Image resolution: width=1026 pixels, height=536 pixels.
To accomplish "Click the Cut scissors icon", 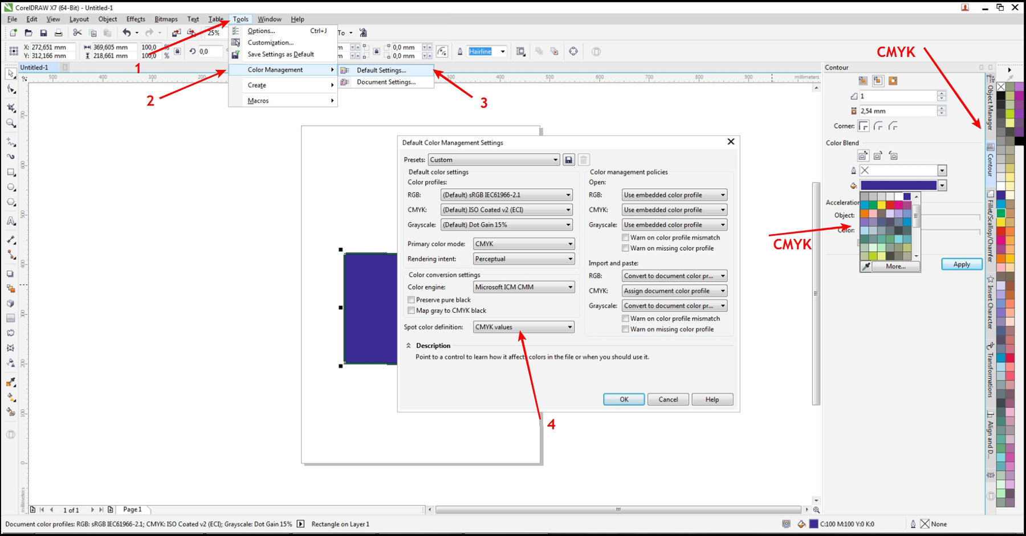I will (78, 33).
